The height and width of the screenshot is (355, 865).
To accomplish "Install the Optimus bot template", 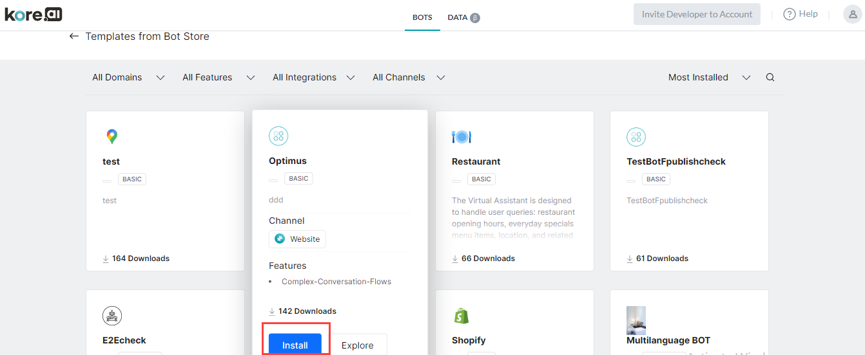I will (295, 345).
